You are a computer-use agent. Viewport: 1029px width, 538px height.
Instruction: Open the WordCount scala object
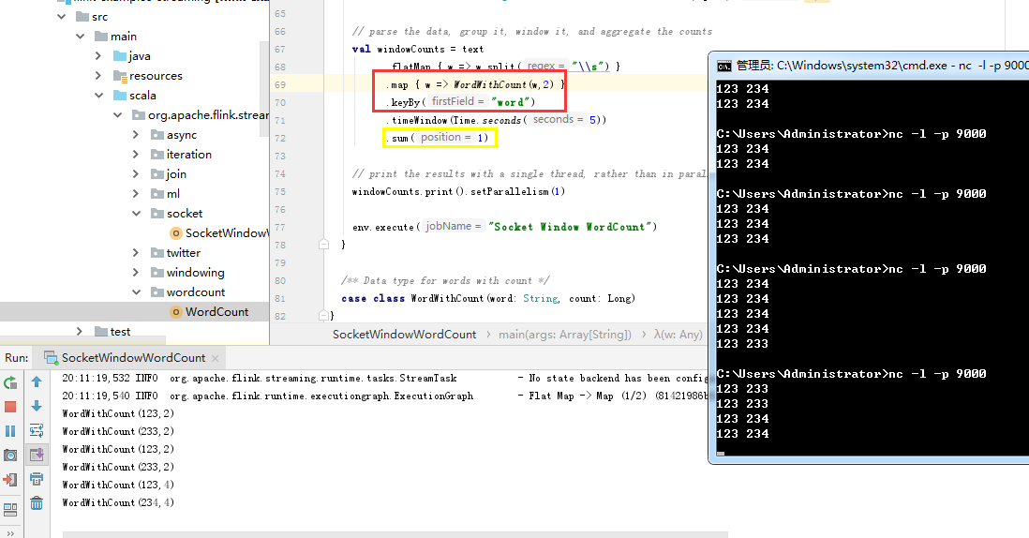click(217, 311)
